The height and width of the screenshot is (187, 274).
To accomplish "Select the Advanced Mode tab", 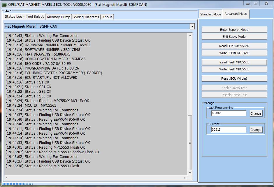I will click(236, 14).
